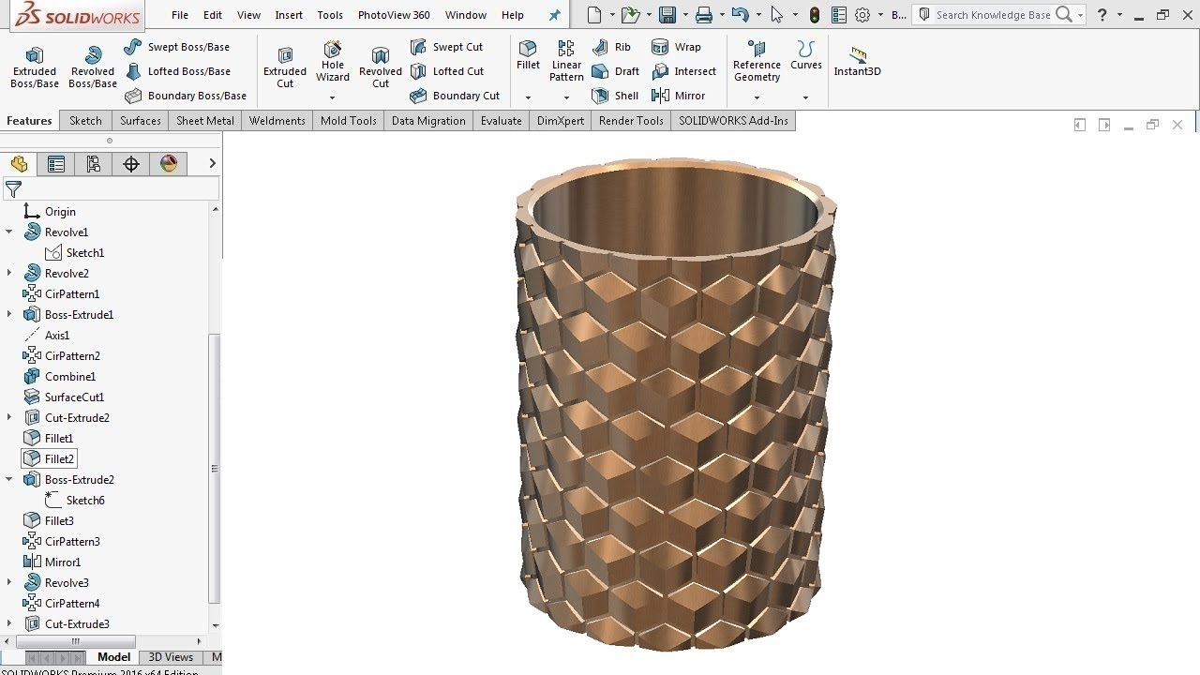This screenshot has width=1200, height=675.
Task: Click the Save icon in the toolbar
Action: pyautogui.click(x=667, y=15)
